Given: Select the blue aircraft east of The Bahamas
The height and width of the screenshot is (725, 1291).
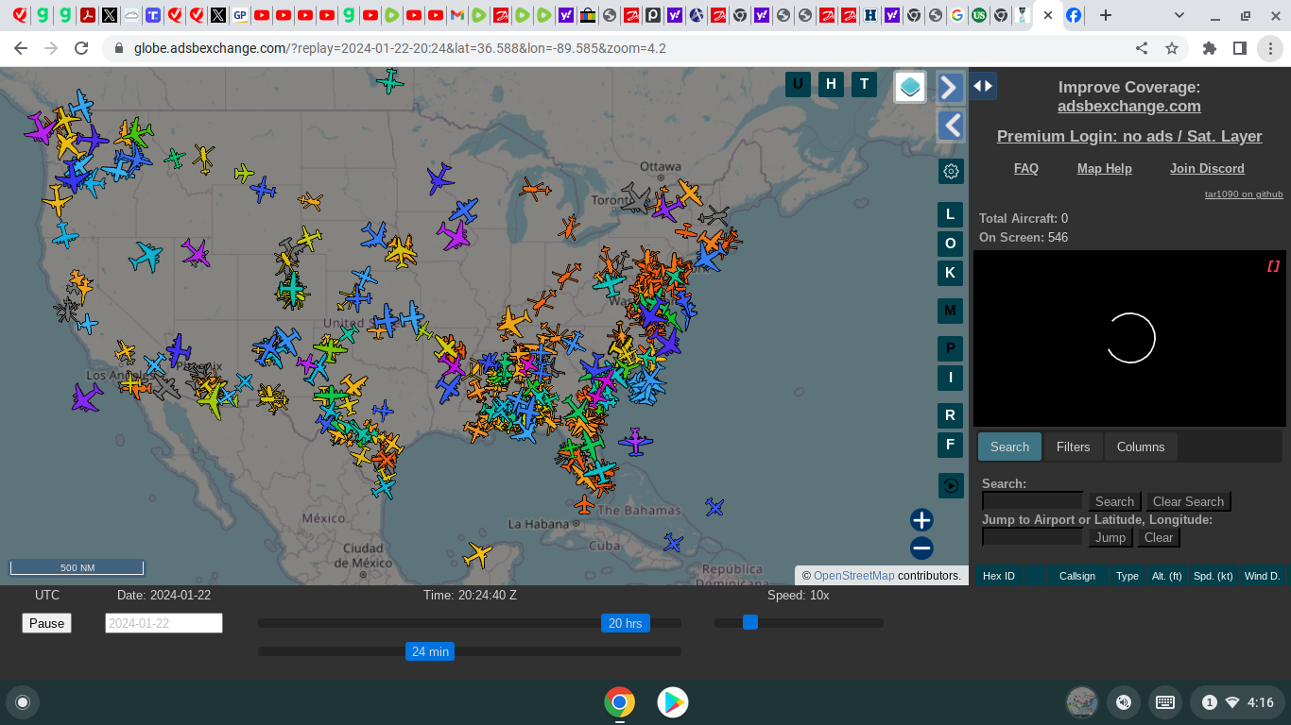Looking at the screenshot, I should (x=714, y=507).
